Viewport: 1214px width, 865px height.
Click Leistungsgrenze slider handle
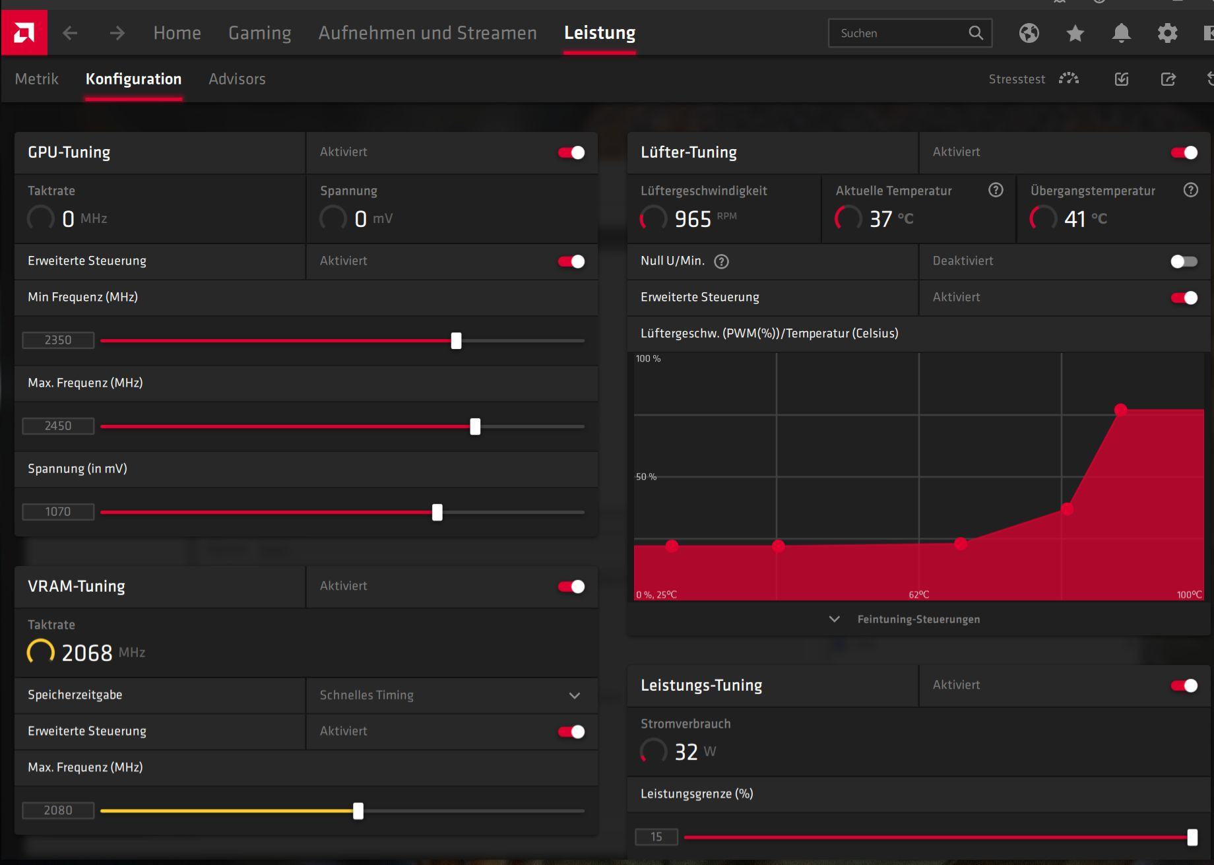click(1192, 837)
